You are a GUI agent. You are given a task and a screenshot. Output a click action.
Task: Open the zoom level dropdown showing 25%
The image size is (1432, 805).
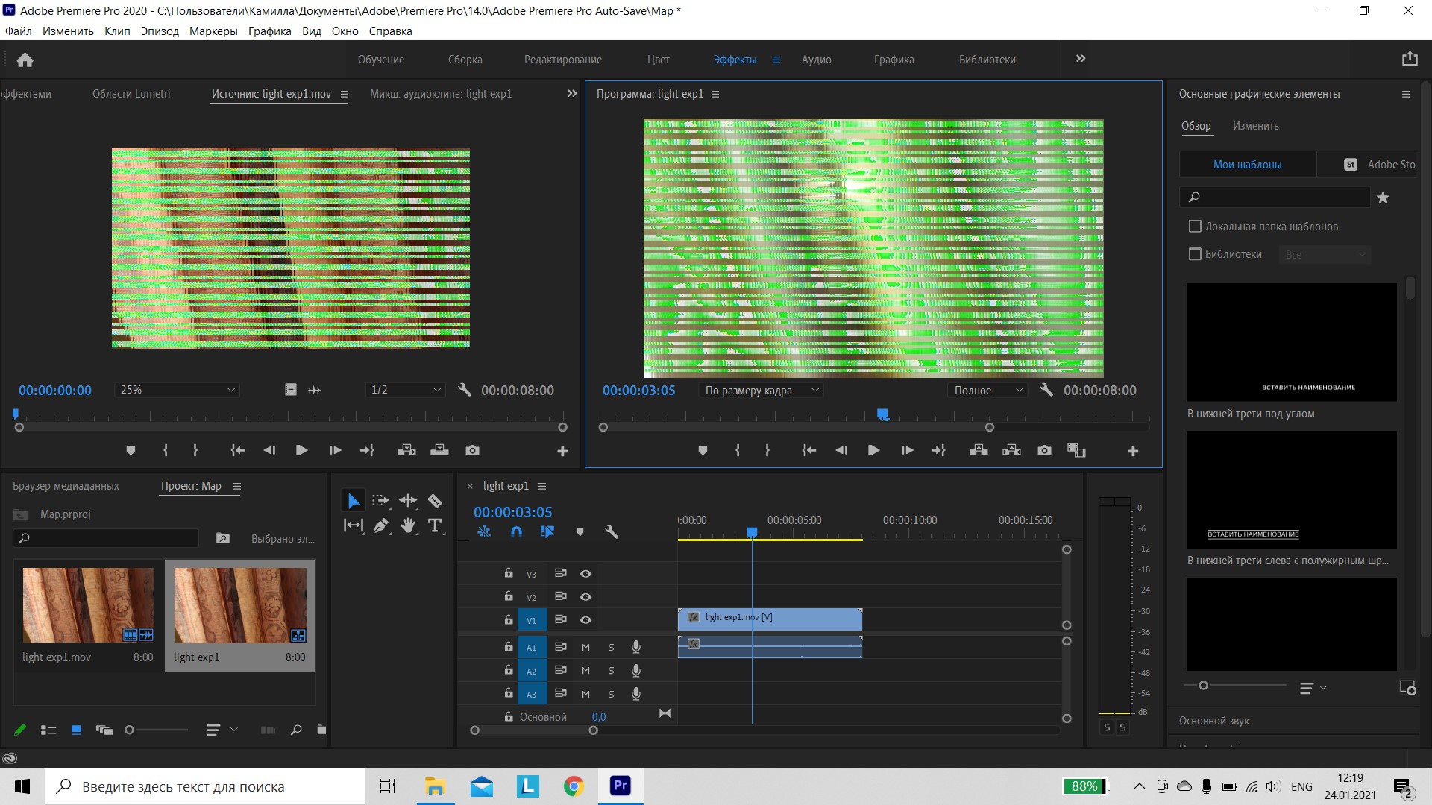pyautogui.click(x=176, y=390)
